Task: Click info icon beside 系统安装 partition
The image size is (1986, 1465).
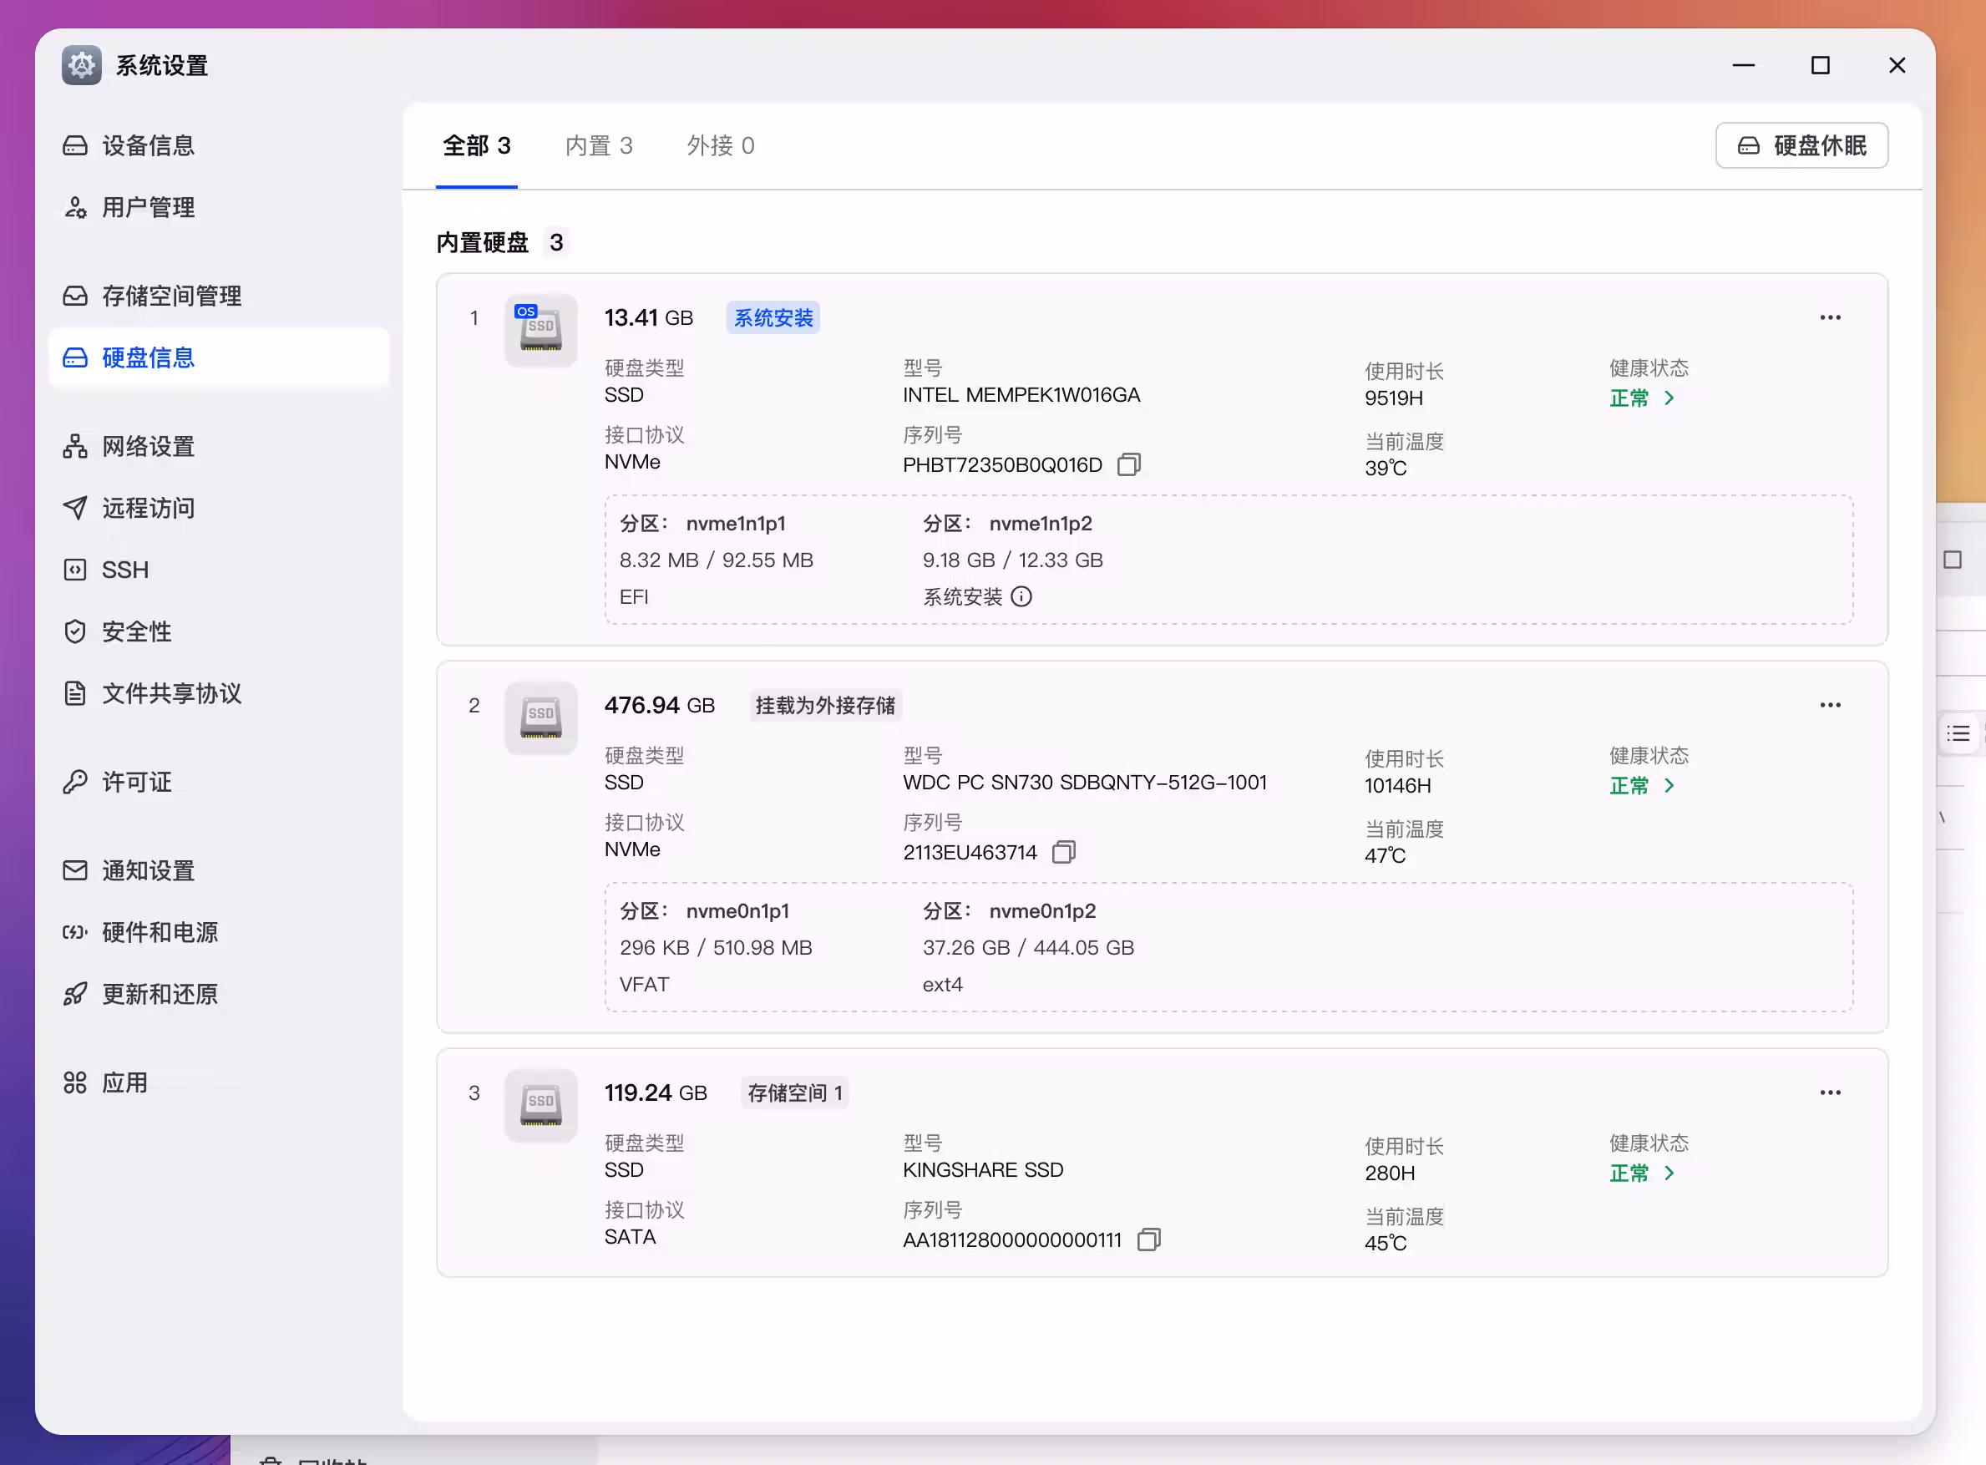Action: click(1021, 597)
